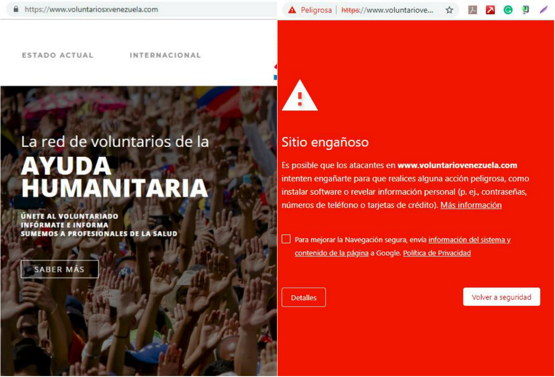The height and width of the screenshot is (377, 555).
Task: Click the large white warning triangle
Action: (x=300, y=95)
